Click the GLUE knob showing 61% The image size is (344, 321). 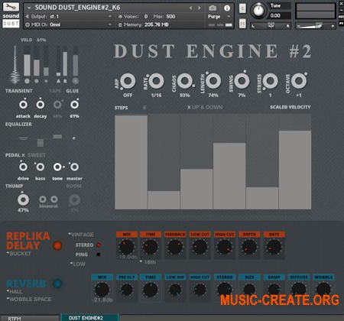[74, 105]
